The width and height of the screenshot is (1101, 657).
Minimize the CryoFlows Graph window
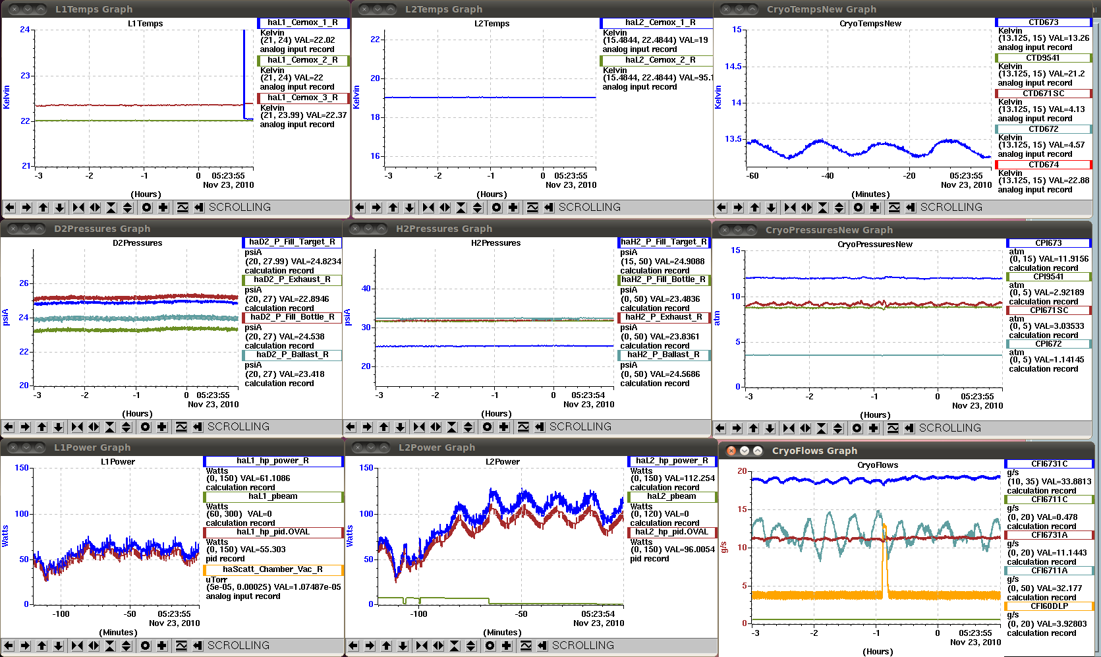click(745, 451)
